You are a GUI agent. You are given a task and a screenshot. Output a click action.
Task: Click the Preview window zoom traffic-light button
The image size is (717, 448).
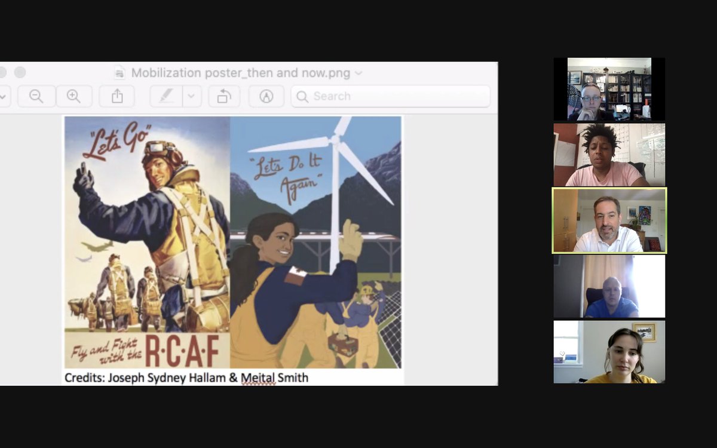tap(20, 72)
